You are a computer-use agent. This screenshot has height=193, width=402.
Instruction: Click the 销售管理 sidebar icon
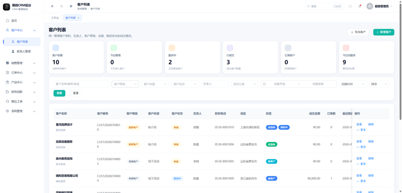tap(8, 63)
